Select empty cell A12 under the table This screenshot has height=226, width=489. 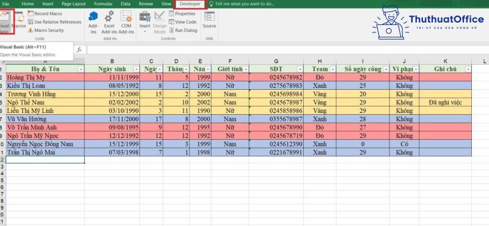(x=45, y=159)
